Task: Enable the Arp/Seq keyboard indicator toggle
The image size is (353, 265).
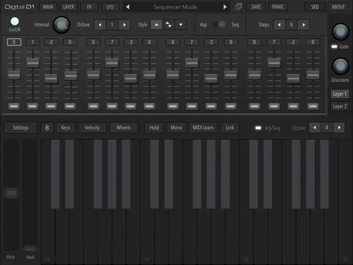Action: click(258, 128)
